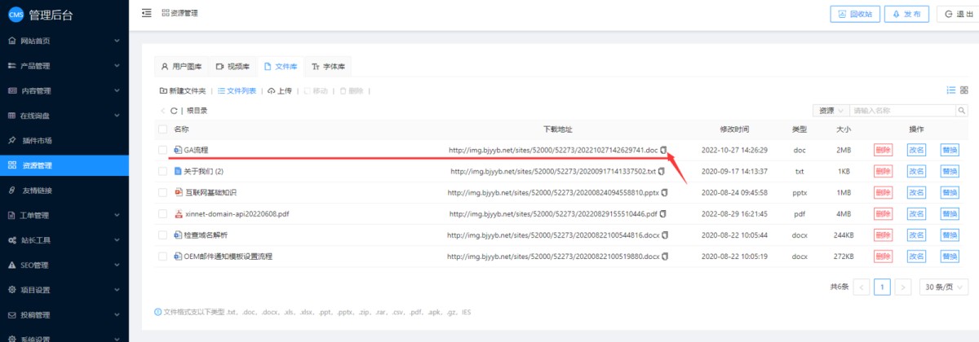Switch to 视频库 tab

point(232,66)
